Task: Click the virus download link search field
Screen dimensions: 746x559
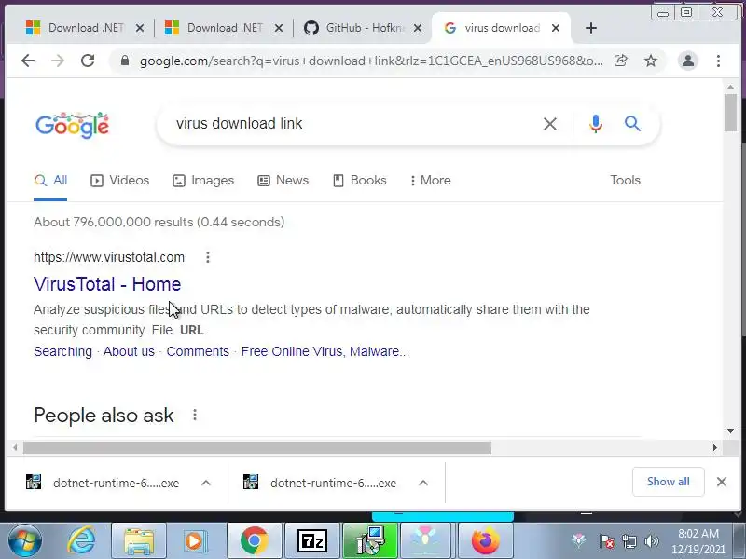Action: click(352, 124)
